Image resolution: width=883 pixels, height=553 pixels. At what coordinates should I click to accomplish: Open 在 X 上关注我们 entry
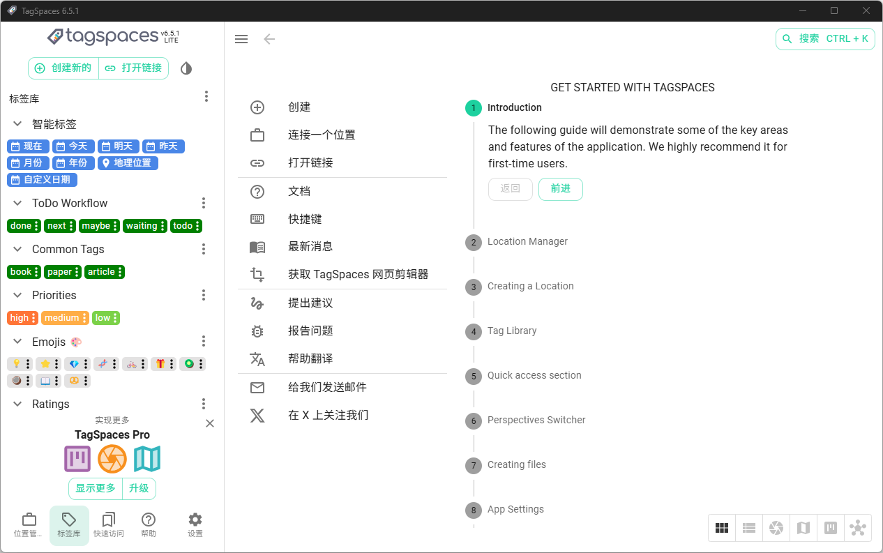tap(342, 416)
